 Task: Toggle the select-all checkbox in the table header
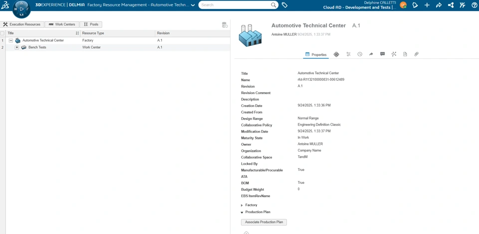[2, 33]
